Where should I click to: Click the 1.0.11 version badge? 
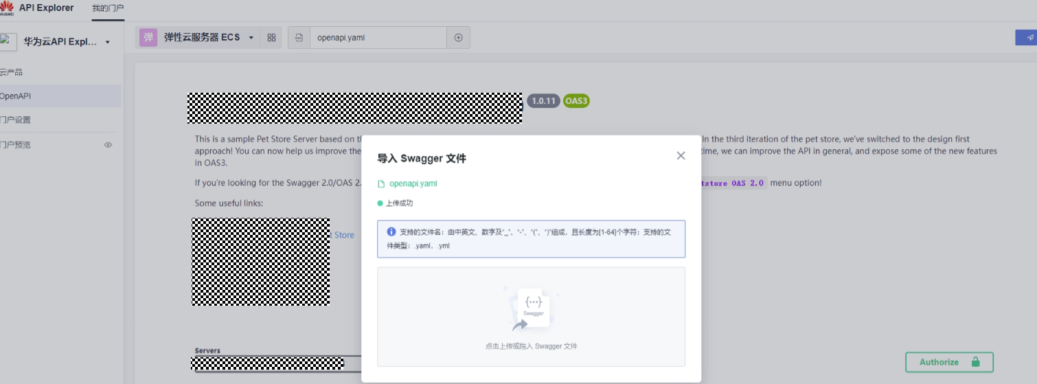543,101
